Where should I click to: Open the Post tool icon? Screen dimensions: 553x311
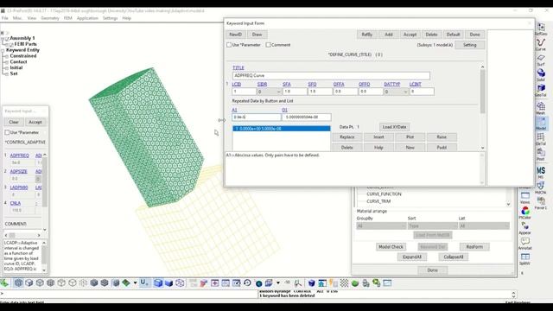(541, 155)
